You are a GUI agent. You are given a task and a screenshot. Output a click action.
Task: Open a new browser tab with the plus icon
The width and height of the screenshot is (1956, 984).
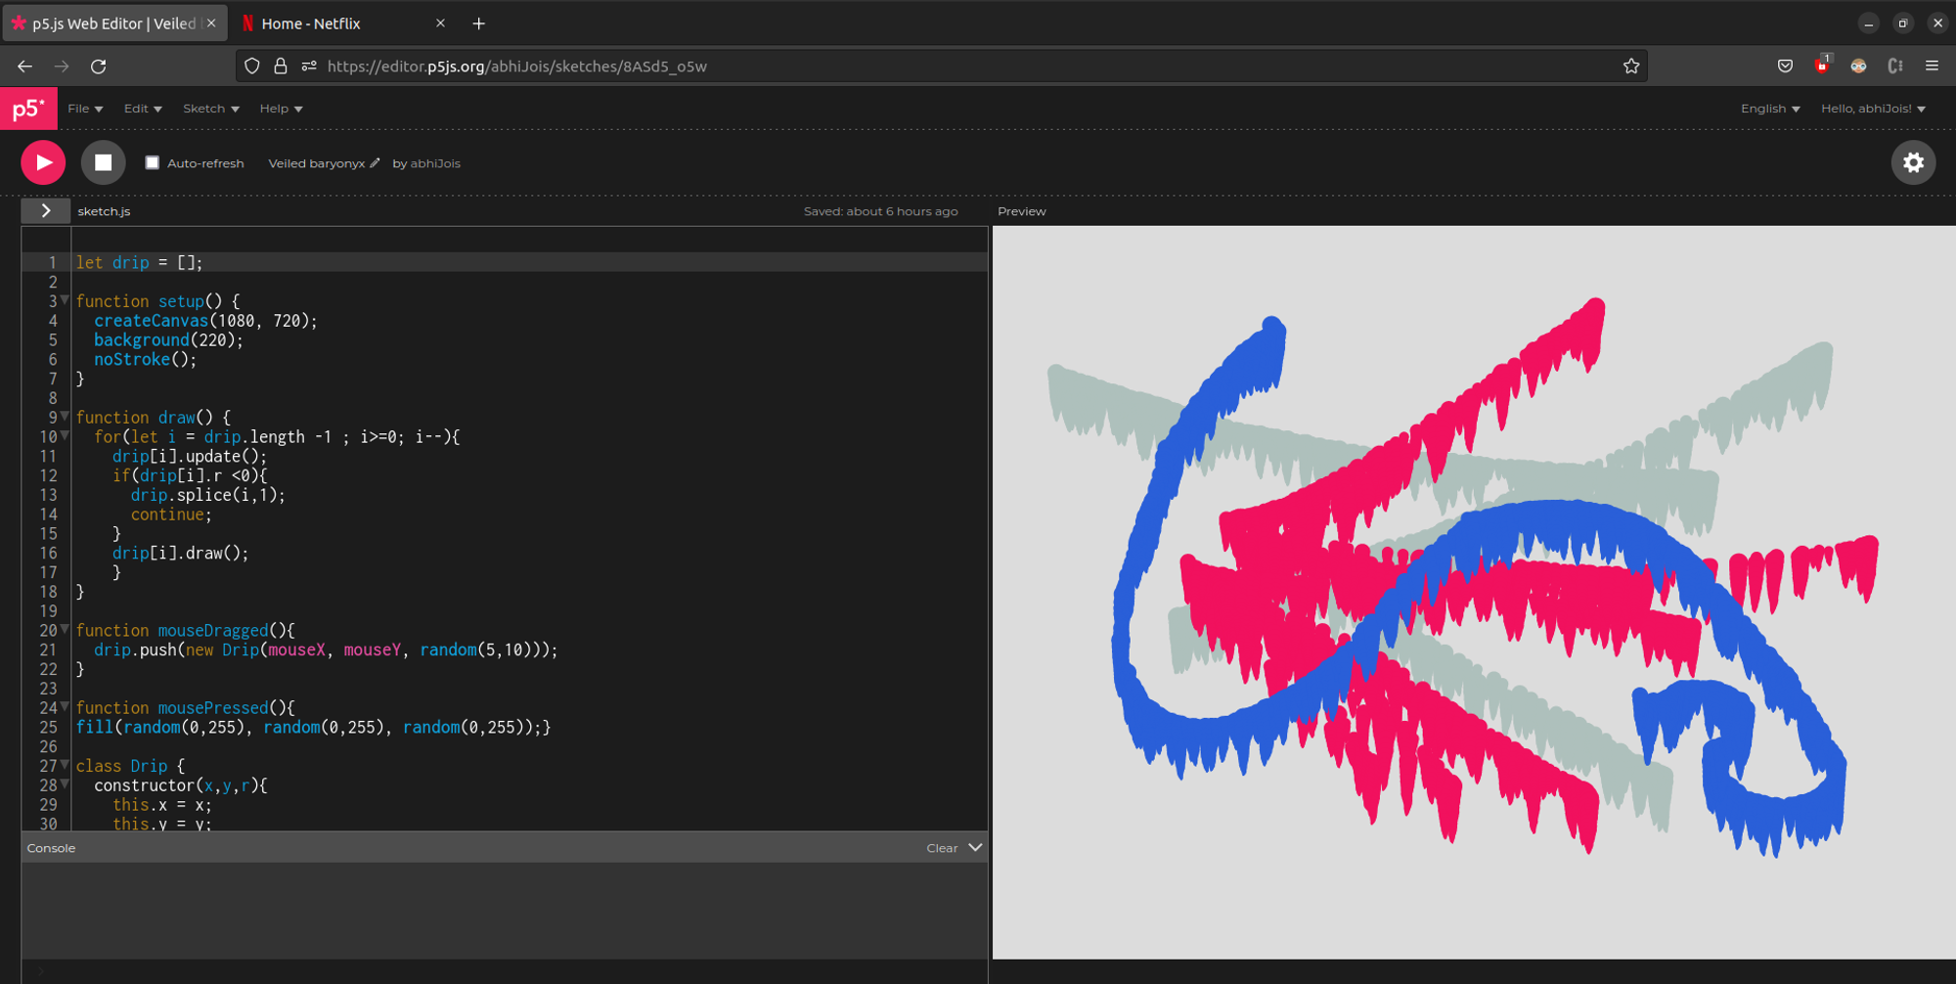[478, 22]
